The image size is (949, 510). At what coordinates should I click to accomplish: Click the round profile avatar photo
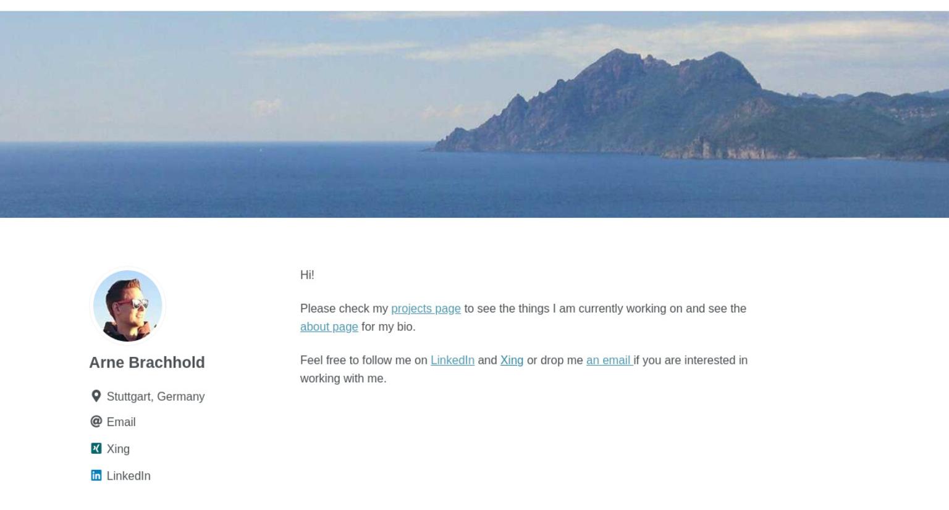[128, 306]
